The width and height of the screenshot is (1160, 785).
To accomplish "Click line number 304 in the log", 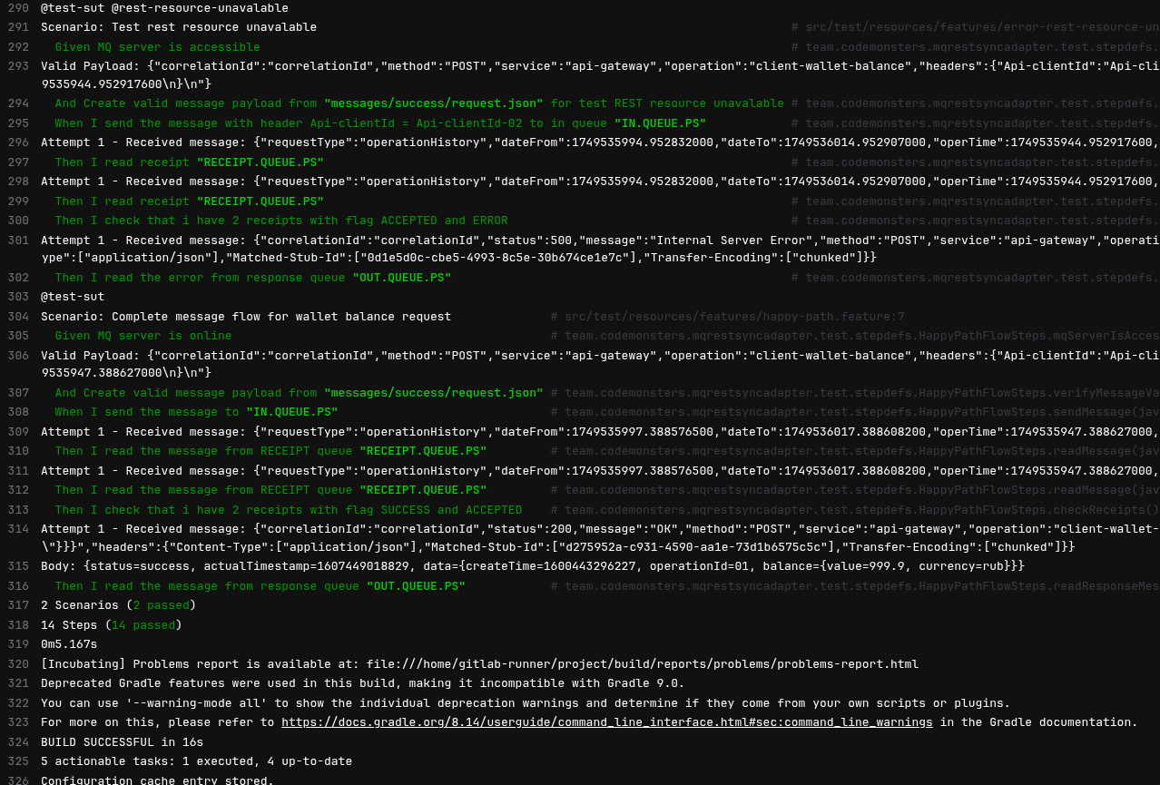I will click(18, 317).
